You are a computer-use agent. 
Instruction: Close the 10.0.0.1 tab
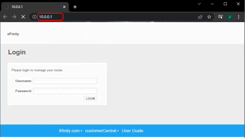(x=64, y=7)
